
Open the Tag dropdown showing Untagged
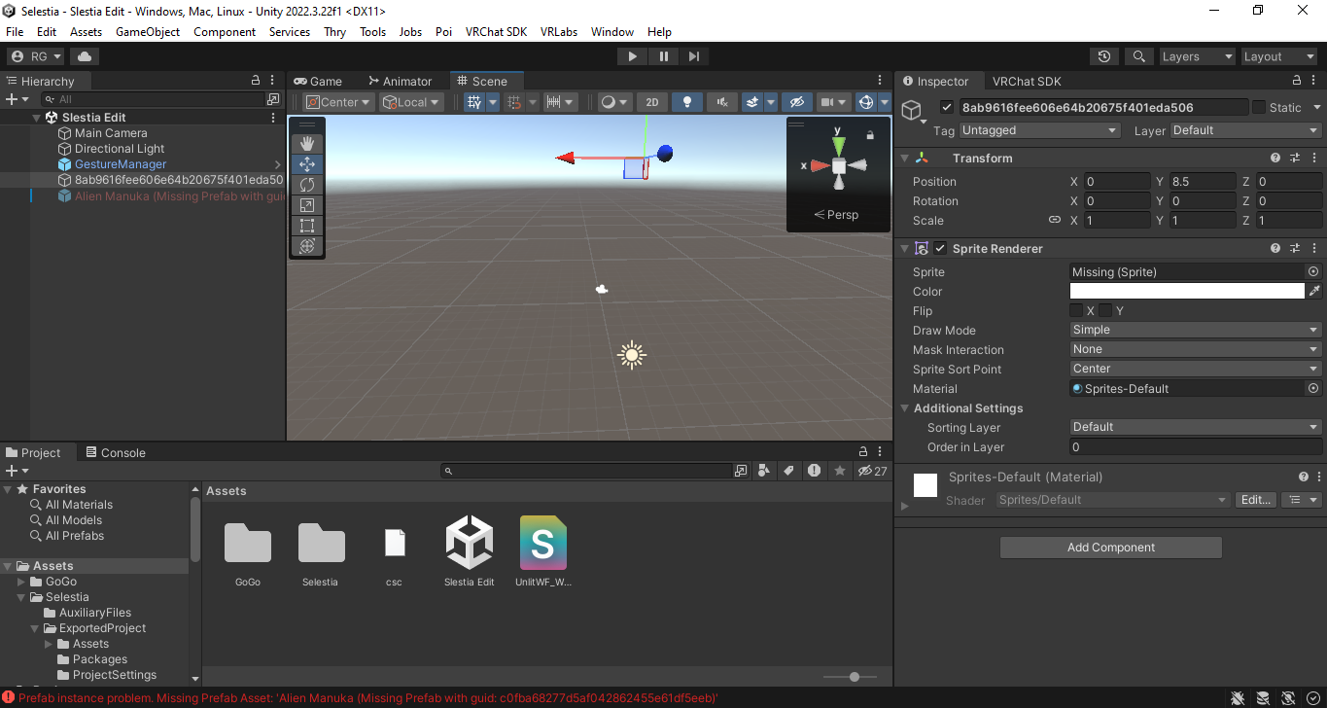1040,130
